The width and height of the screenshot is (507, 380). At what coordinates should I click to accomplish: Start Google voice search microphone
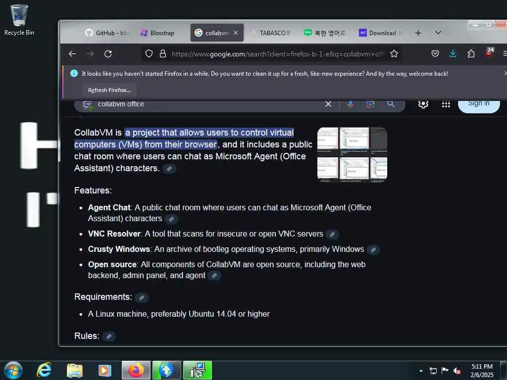[351, 104]
